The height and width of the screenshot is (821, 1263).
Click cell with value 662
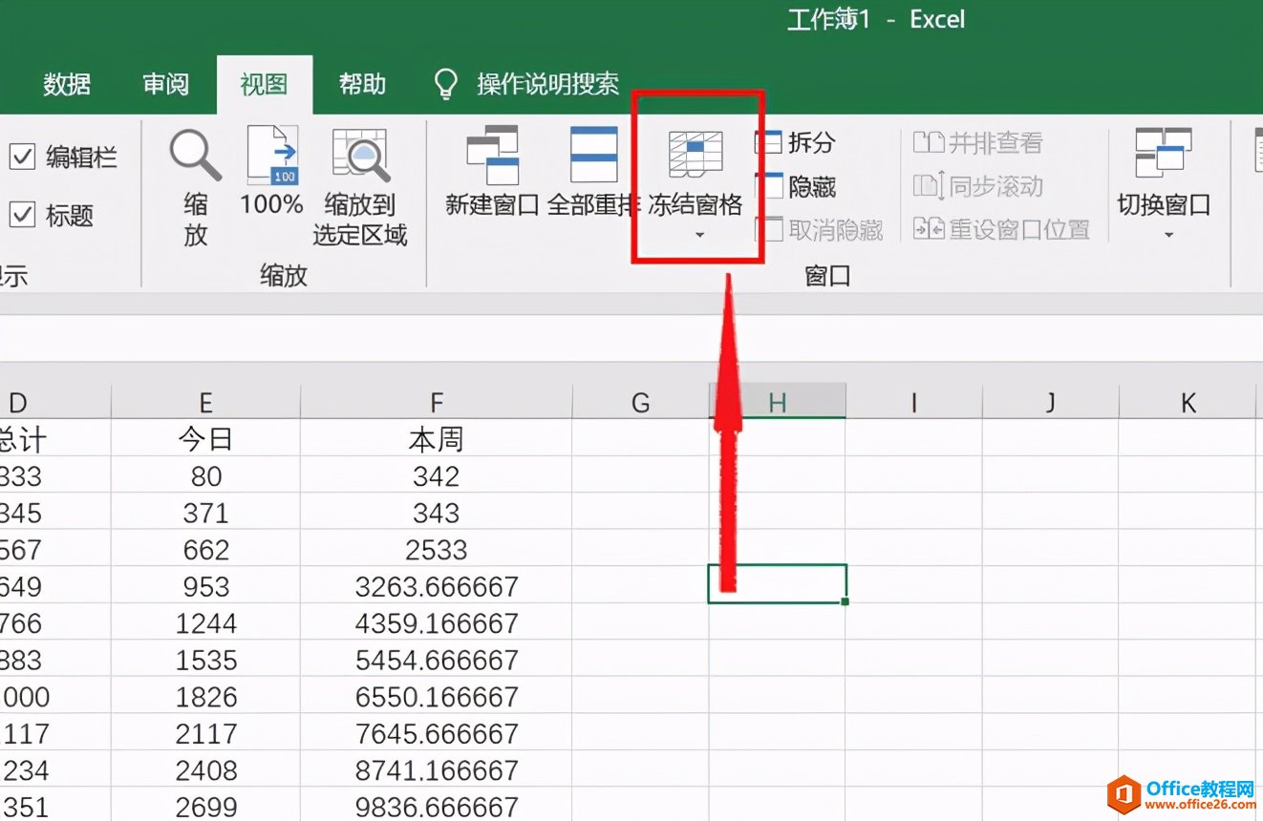pos(205,549)
